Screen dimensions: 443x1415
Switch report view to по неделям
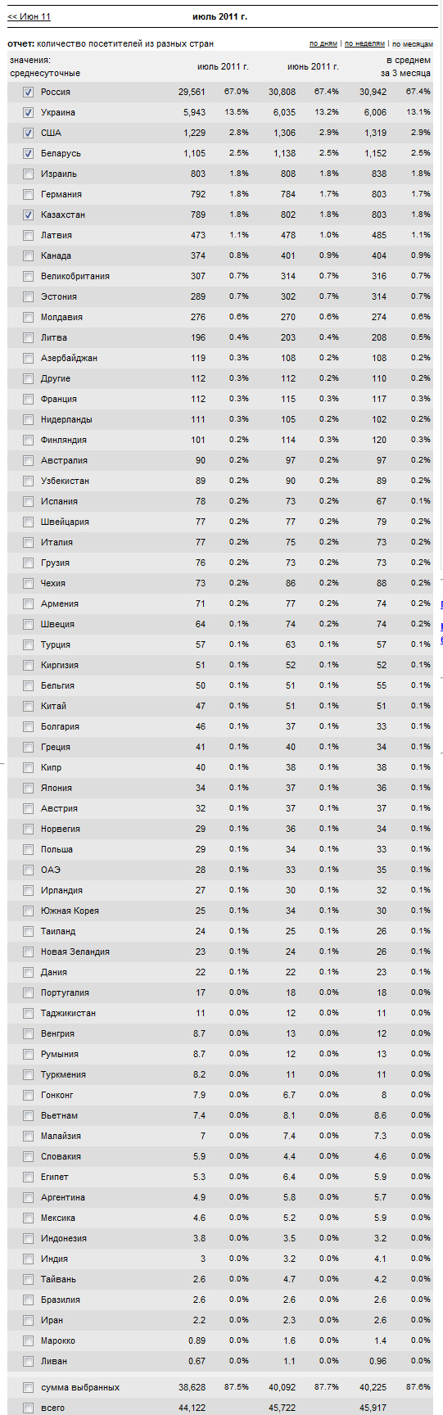[x=364, y=43]
